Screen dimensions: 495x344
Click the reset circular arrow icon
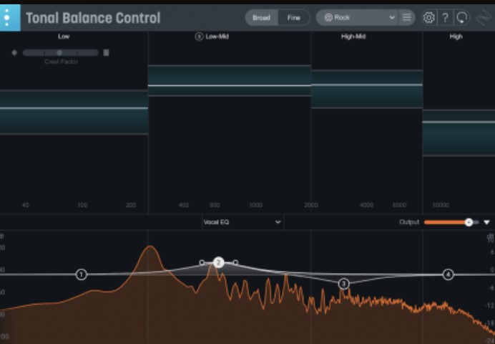[462, 18]
